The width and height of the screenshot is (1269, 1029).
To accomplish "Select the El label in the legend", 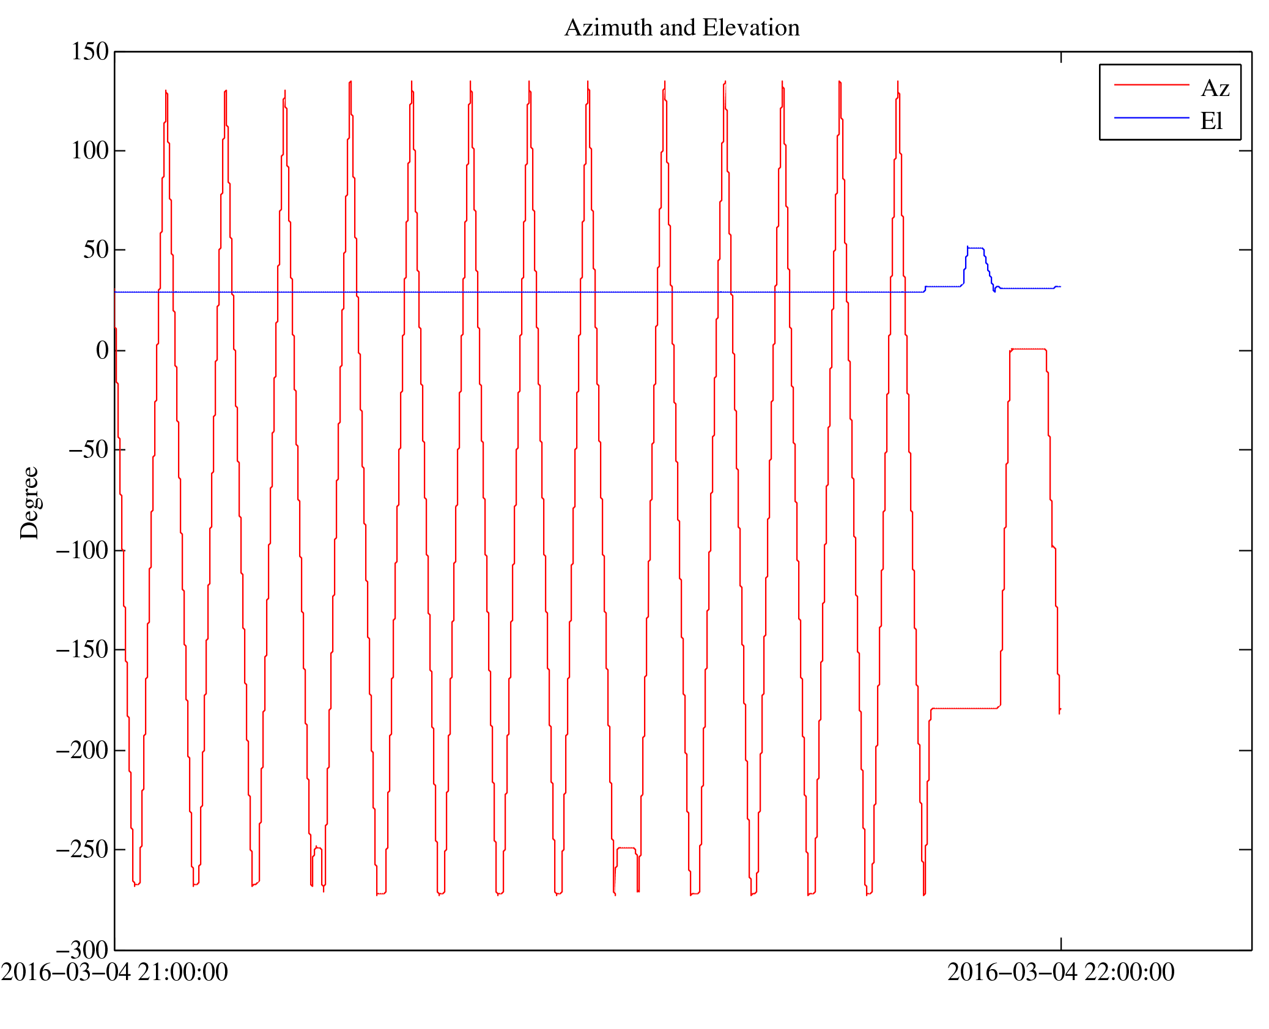I will (1211, 121).
